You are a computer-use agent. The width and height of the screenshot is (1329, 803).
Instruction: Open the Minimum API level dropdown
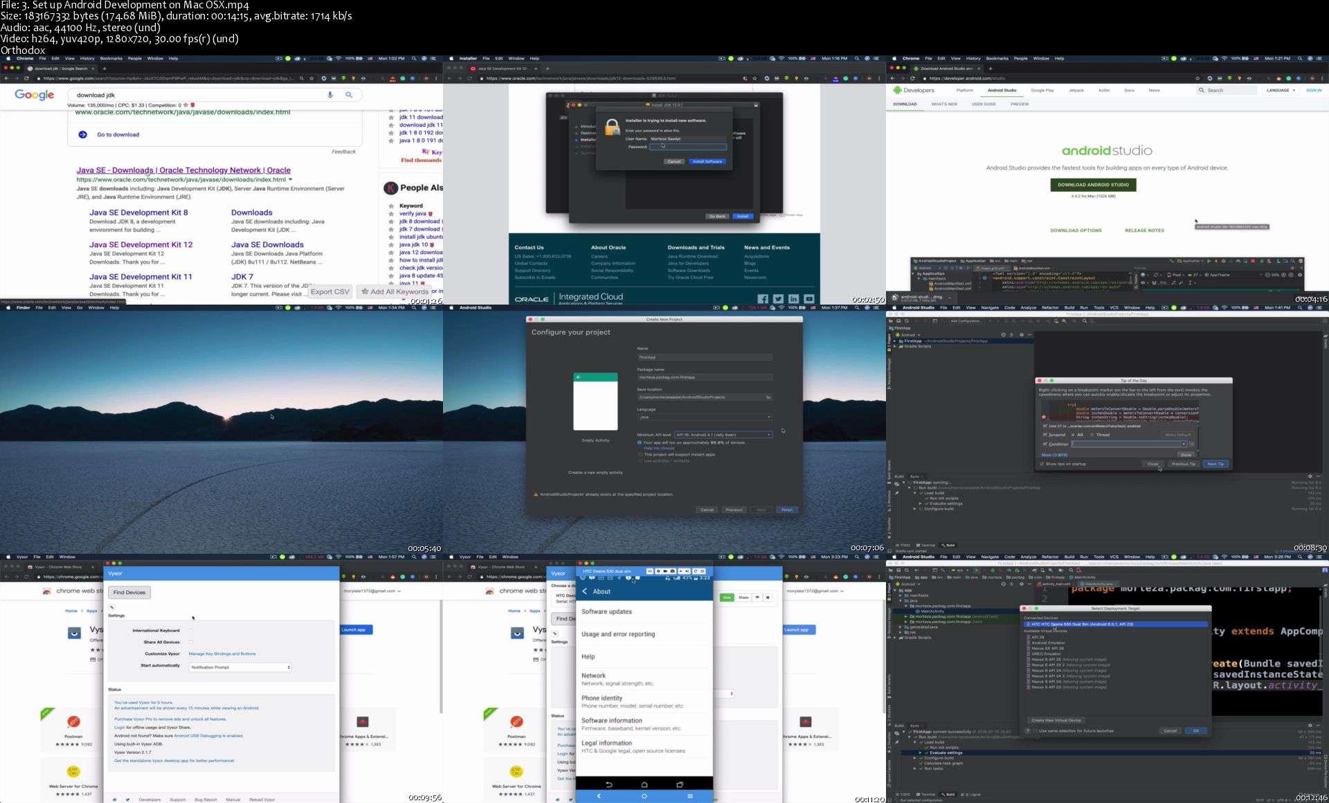pos(723,435)
